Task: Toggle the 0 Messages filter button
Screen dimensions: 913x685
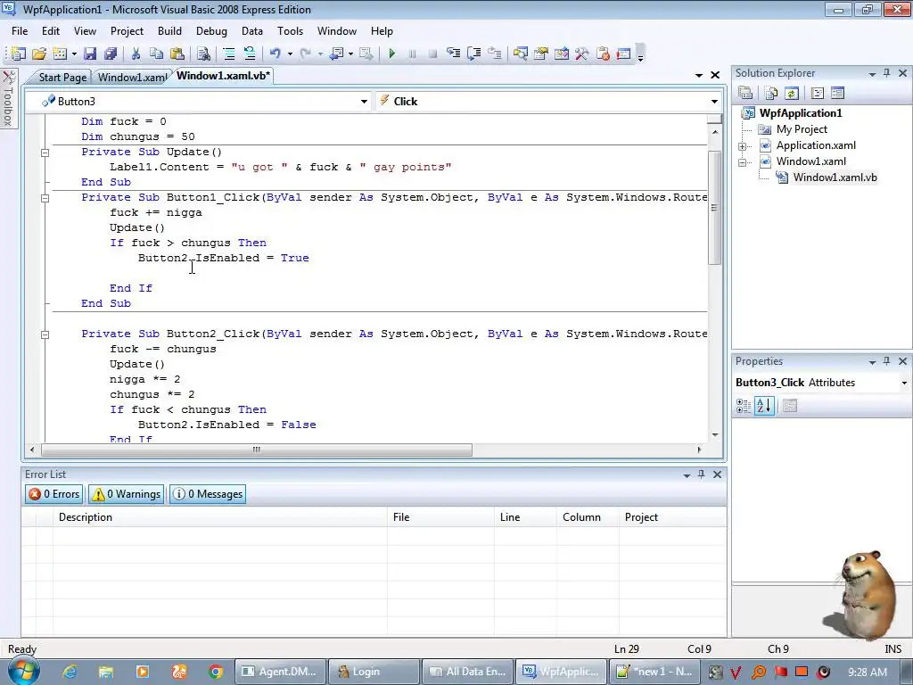Action: tap(208, 494)
